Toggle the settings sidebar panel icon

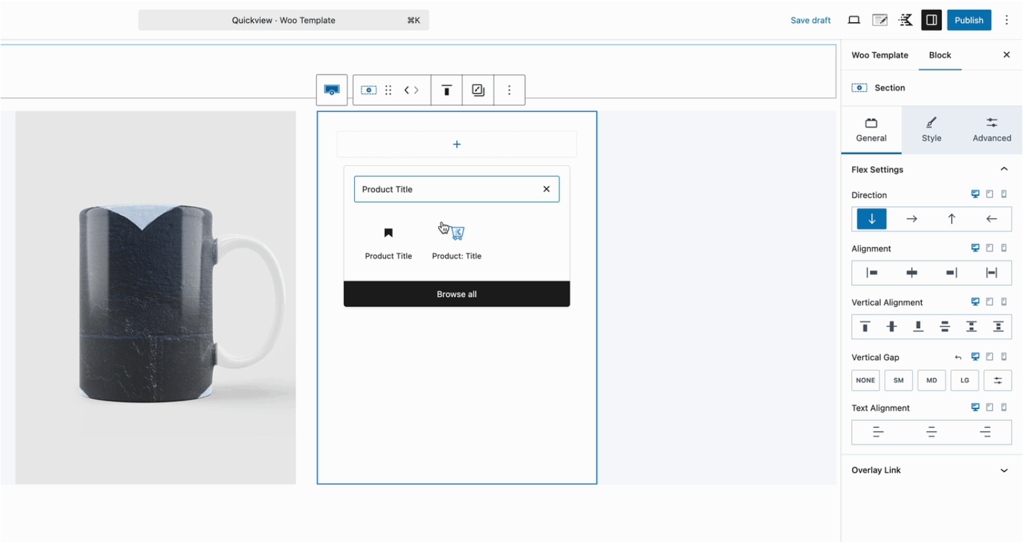(x=931, y=20)
